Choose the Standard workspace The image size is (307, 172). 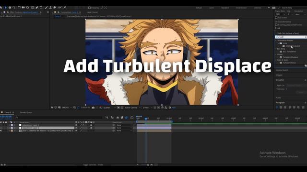click(225, 8)
